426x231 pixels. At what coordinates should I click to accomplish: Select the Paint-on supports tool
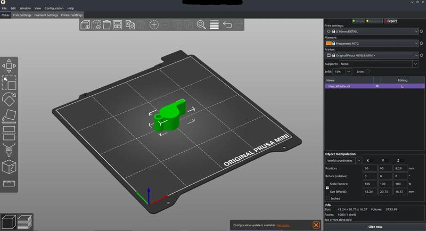click(x=9, y=150)
